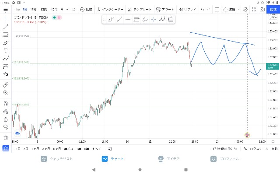The width and height of the screenshot is (280, 175).
Task: Create an alert with アラート button
Action: coord(165,10)
